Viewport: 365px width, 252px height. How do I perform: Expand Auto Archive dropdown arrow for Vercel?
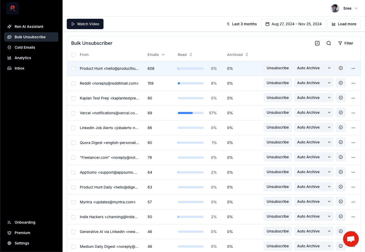point(329,112)
